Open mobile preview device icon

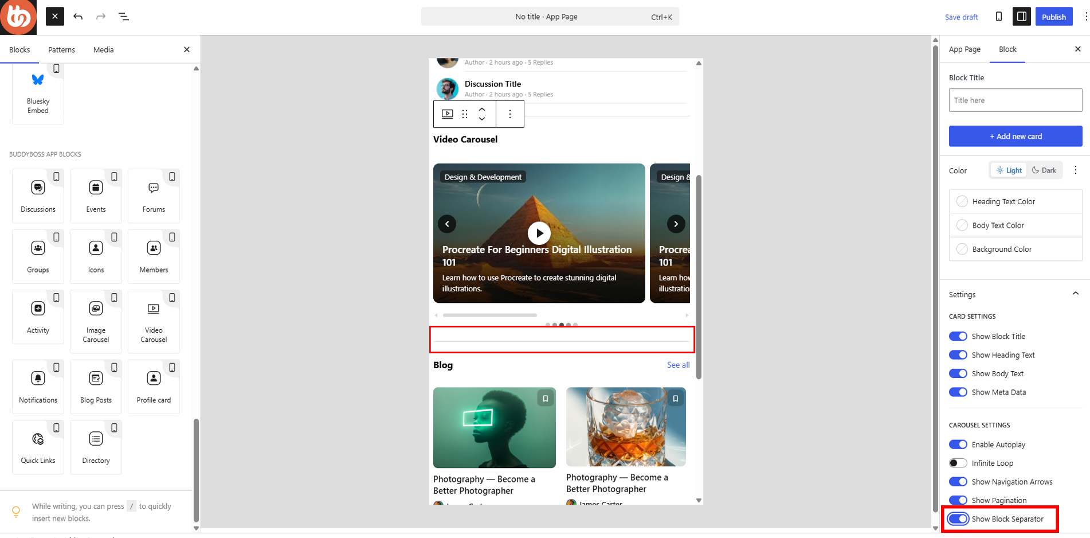[999, 17]
